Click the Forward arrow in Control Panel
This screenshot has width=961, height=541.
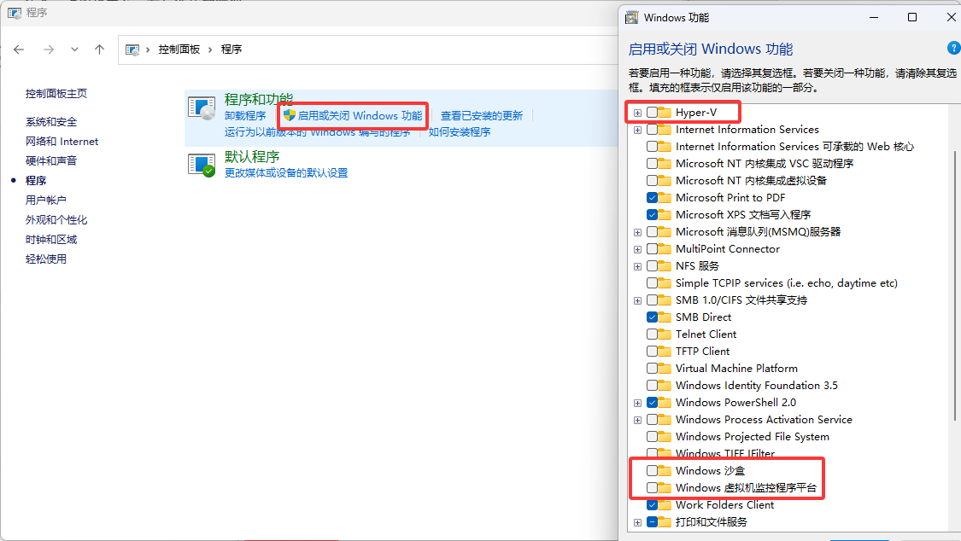[49, 49]
